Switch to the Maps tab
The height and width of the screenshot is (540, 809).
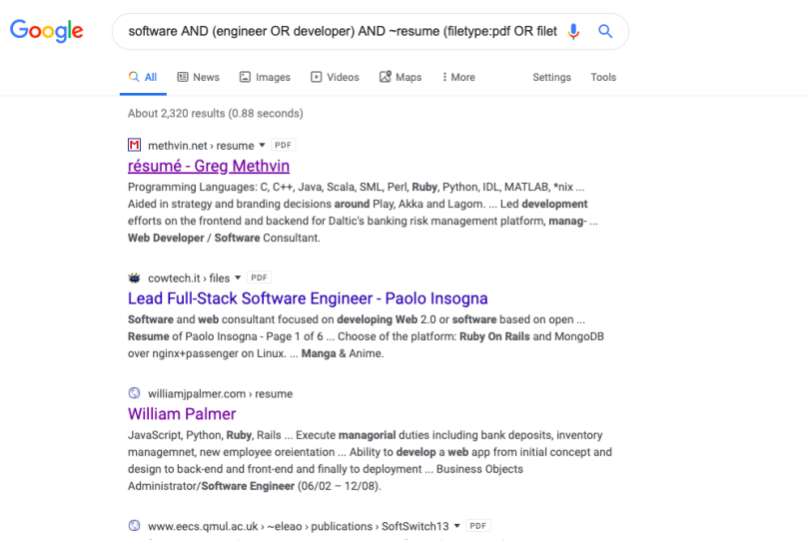point(401,77)
